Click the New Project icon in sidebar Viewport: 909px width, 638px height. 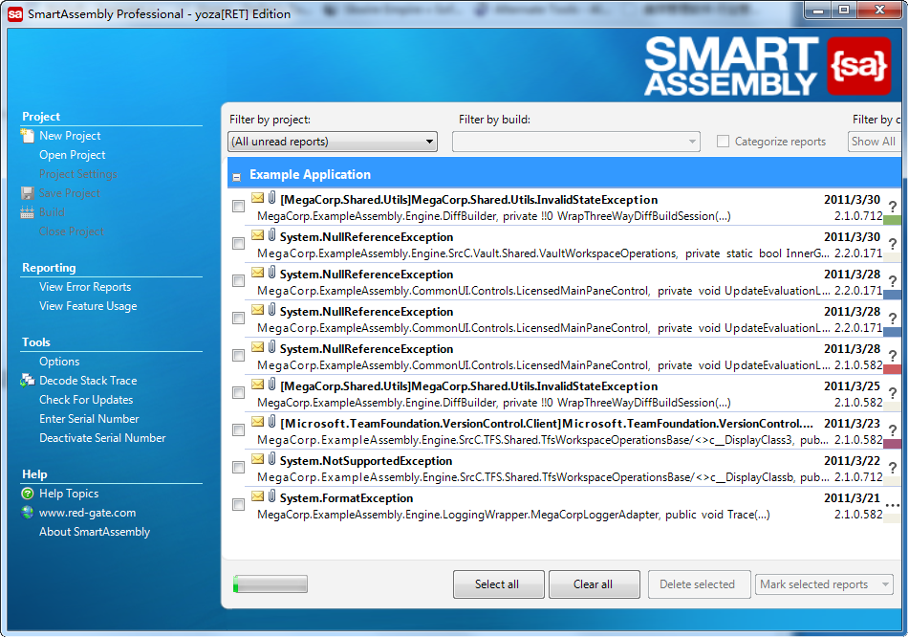[27, 136]
